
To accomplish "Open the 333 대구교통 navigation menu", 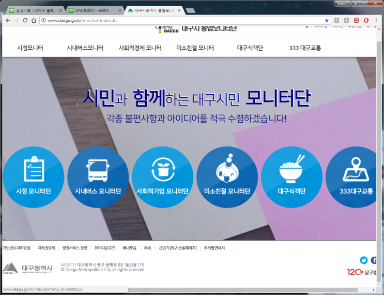I will tap(305, 48).
